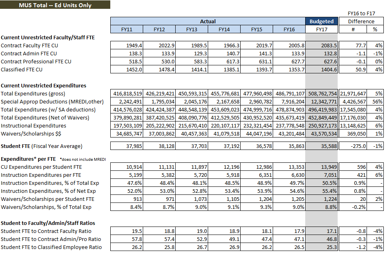Click Expenditures* per FTE heading
Screen dimensions: 389x255
tap(28, 159)
